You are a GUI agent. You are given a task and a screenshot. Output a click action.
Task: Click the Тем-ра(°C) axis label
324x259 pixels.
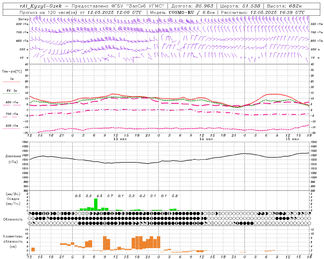point(12,72)
